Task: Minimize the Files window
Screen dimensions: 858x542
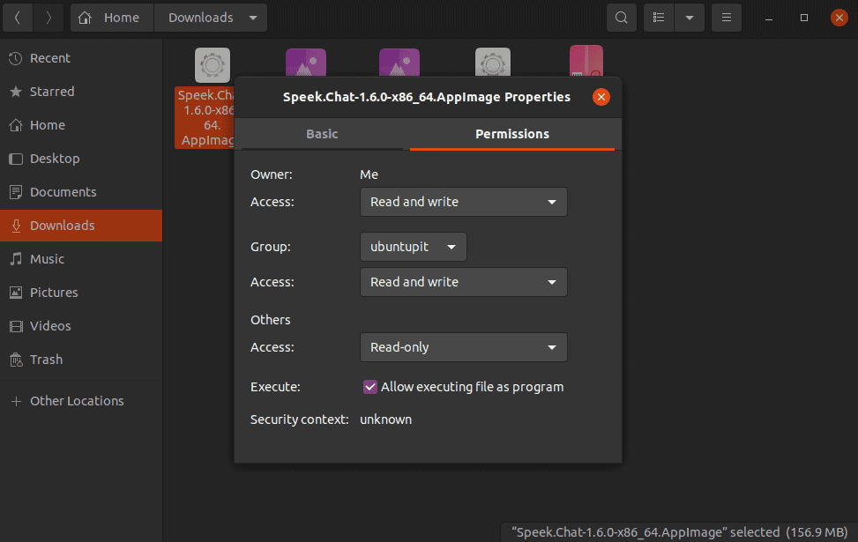Action: pyautogui.click(x=769, y=18)
